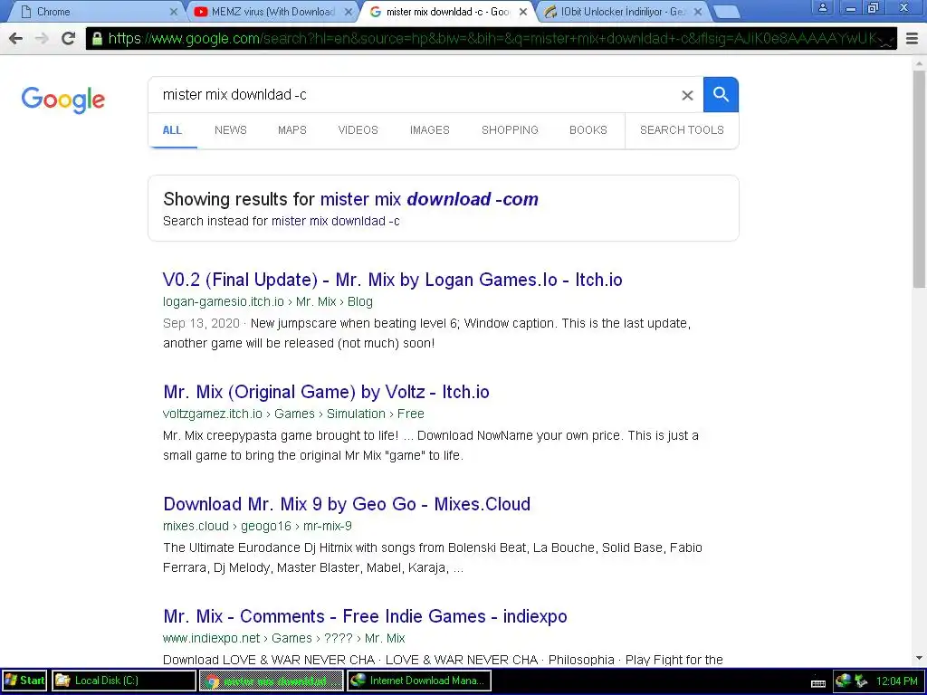The width and height of the screenshot is (927, 695).
Task: Open the Chrome hamburger menu
Action: (913, 39)
